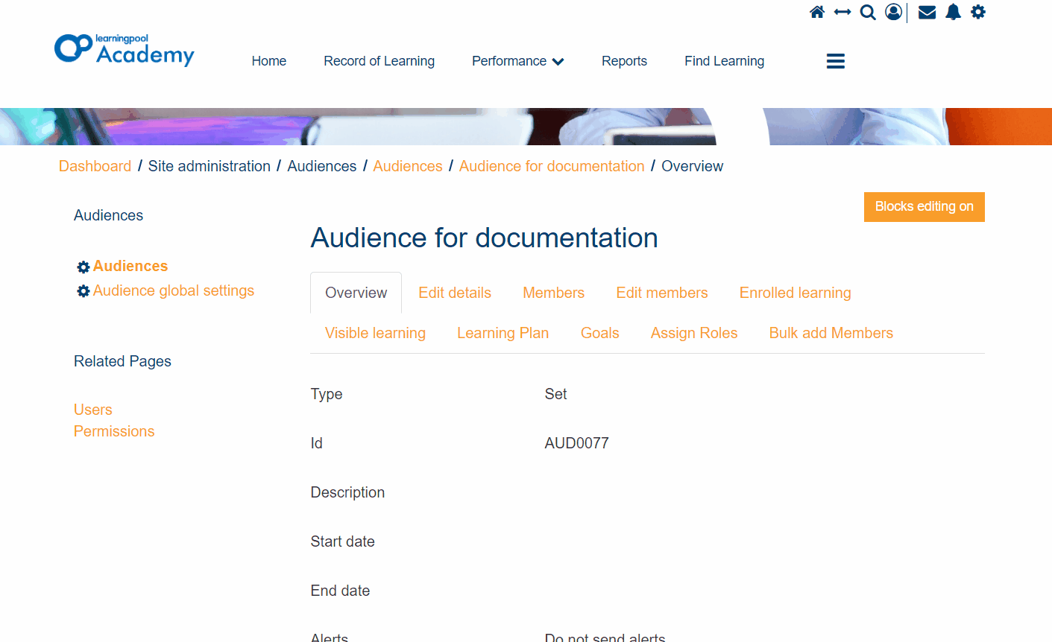Open the hamburger menu
1052x642 pixels.
(835, 61)
